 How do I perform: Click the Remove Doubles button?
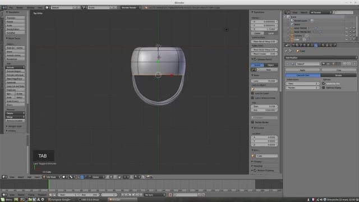[15, 121]
